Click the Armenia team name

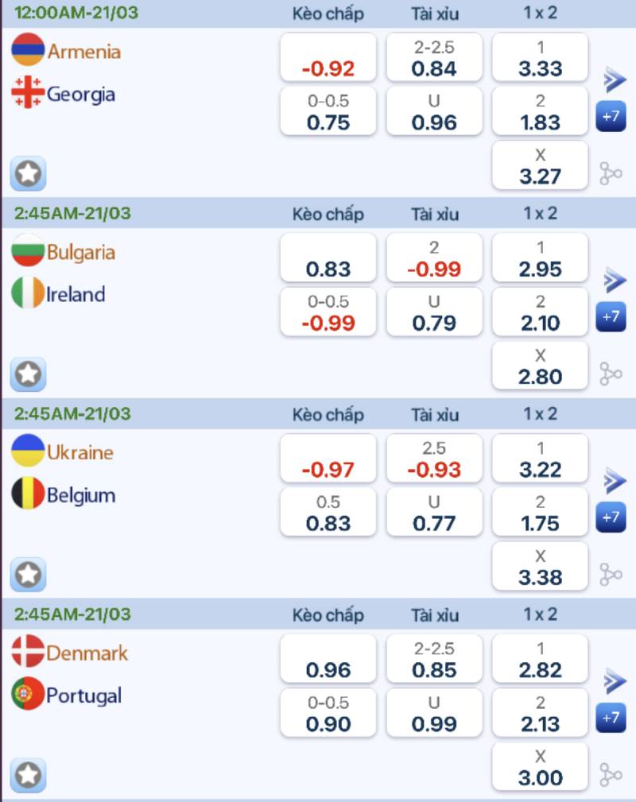[83, 52]
